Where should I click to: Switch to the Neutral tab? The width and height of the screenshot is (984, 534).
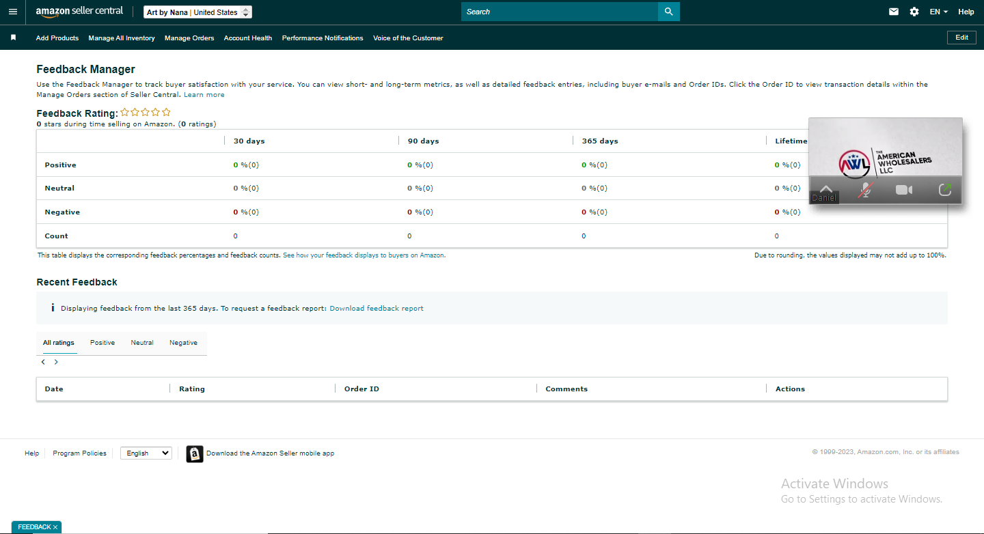(142, 343)
